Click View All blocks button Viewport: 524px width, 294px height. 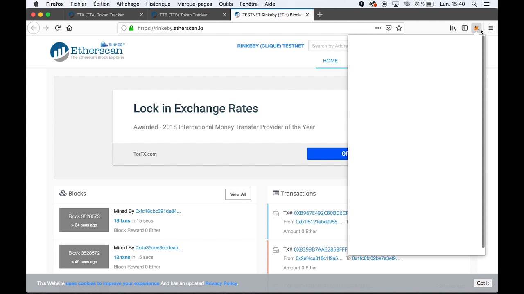click(x=238, y=194)
